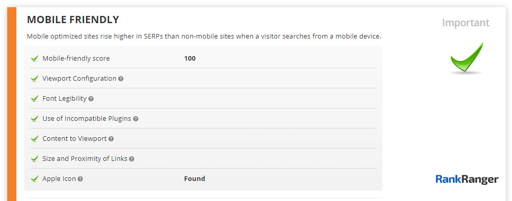This screenshot has width=512, height=201.
Task: Open help icon beside Font Legibility
Action: click(91, 99)
